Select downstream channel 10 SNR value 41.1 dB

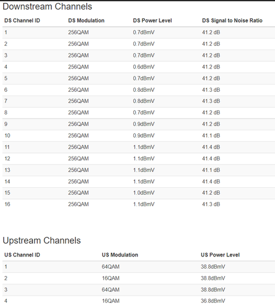tap(211, 136)
